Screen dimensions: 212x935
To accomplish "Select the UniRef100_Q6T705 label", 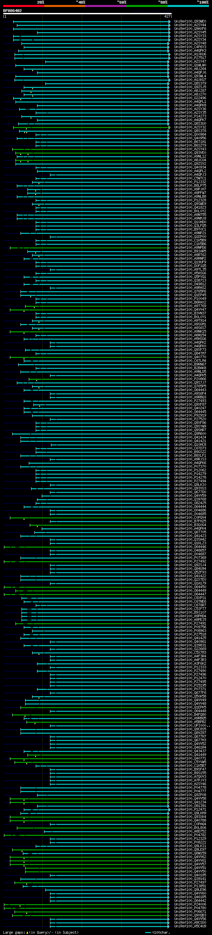I will 190,532.
